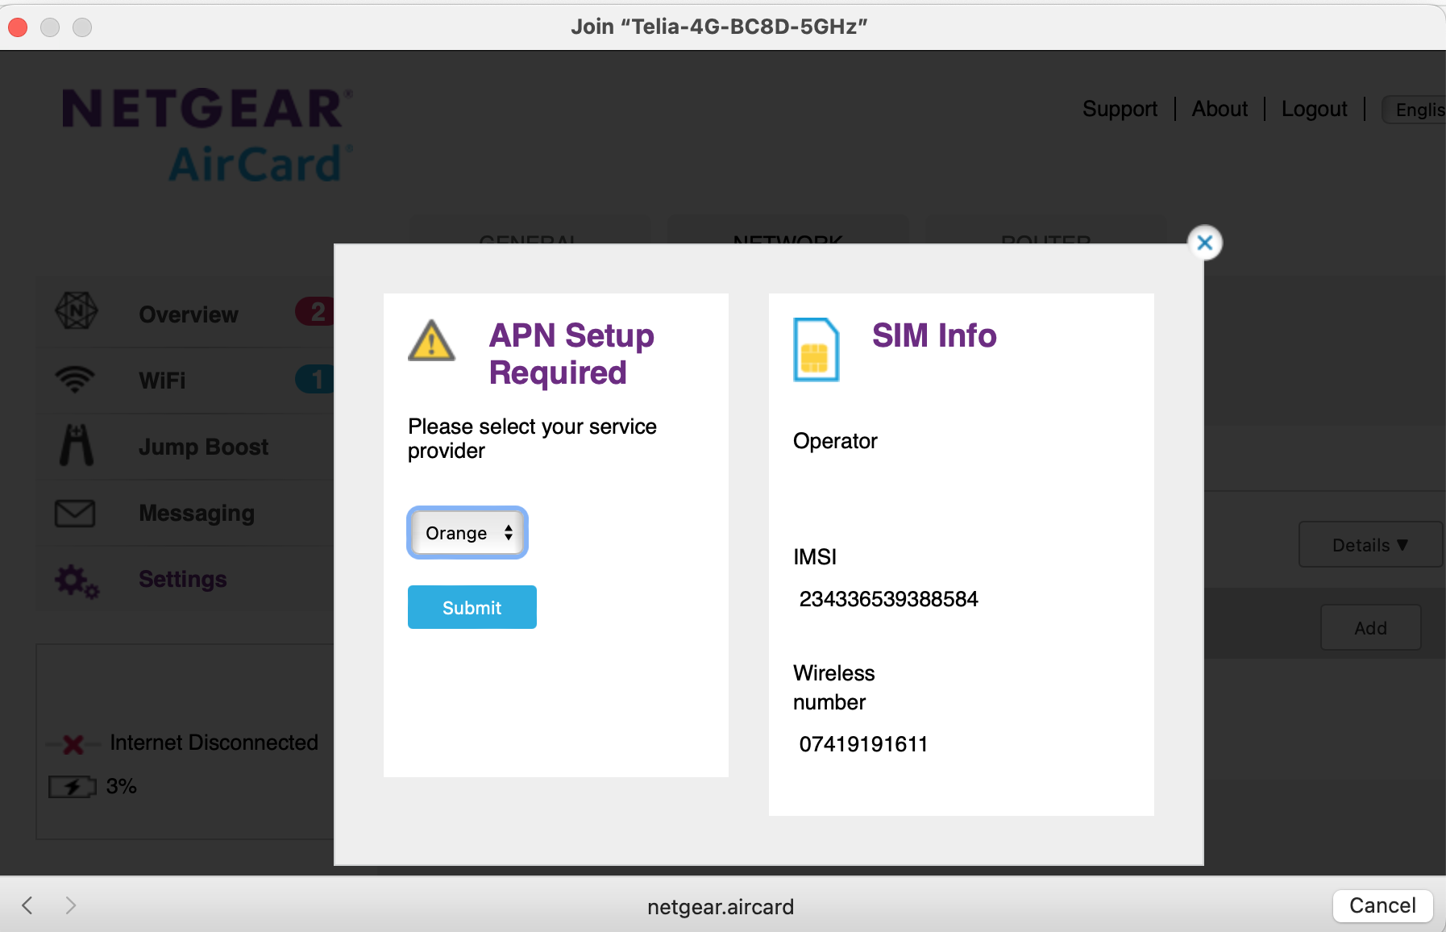Open the service provider dropdown showing Orange
This screenshot has height=932, width=1446.
467,532
